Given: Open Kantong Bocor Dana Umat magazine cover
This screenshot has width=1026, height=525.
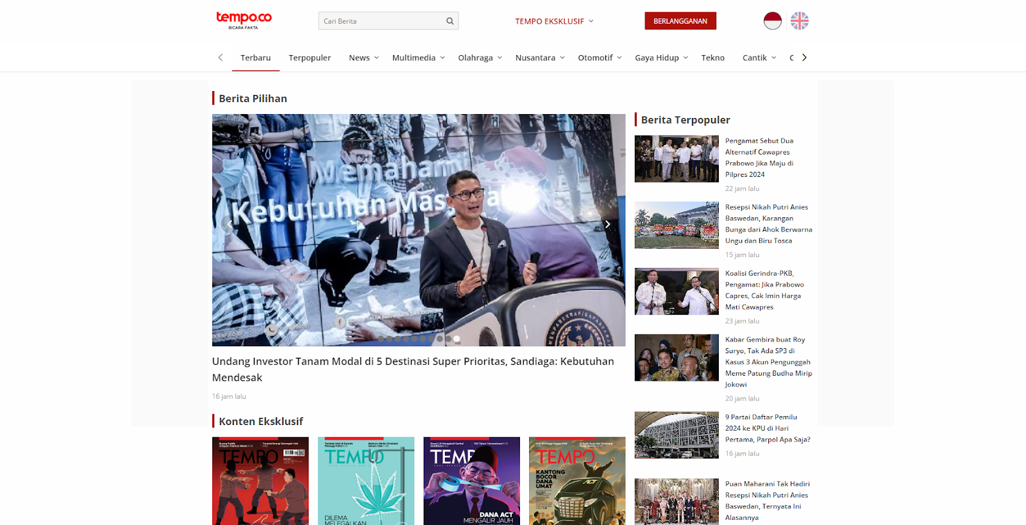Looking at the screenshot, I should (577, 481).
